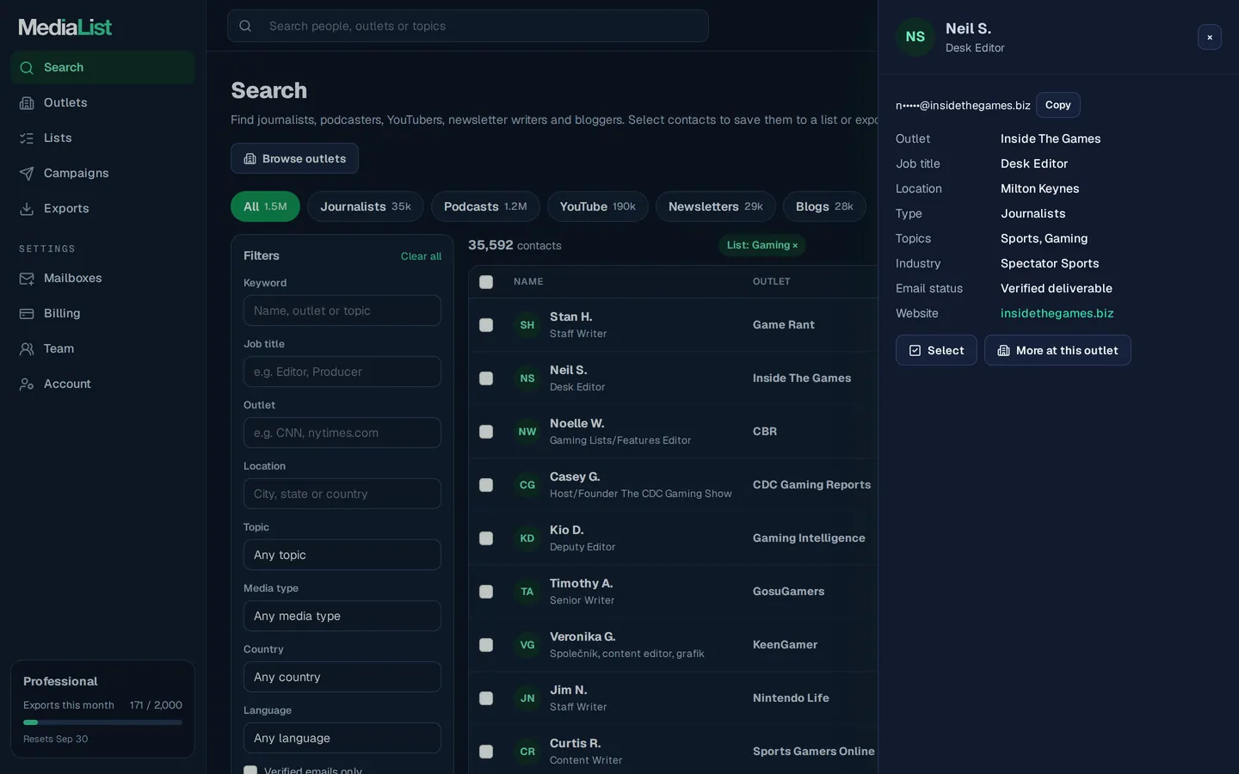Screen dimensions: 1239x774
Task: Open the Any media type dropdown
Action: pos(342,616)
